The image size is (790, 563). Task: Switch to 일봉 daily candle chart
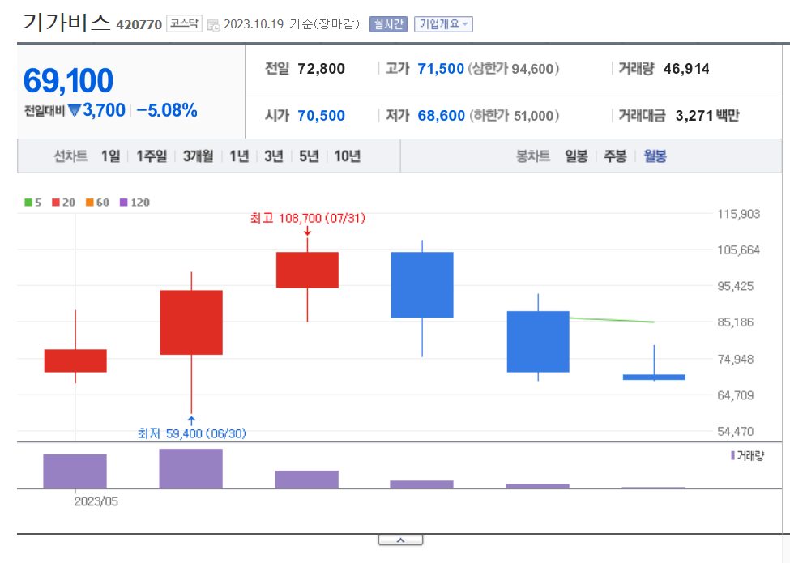pyautogui.click(x=576, y=156)
